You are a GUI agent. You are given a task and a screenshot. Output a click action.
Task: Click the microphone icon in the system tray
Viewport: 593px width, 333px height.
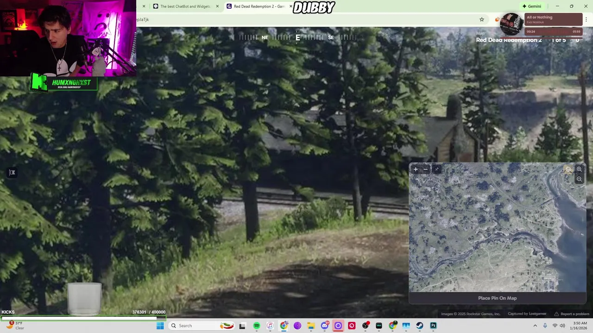(x=545, y=326)
